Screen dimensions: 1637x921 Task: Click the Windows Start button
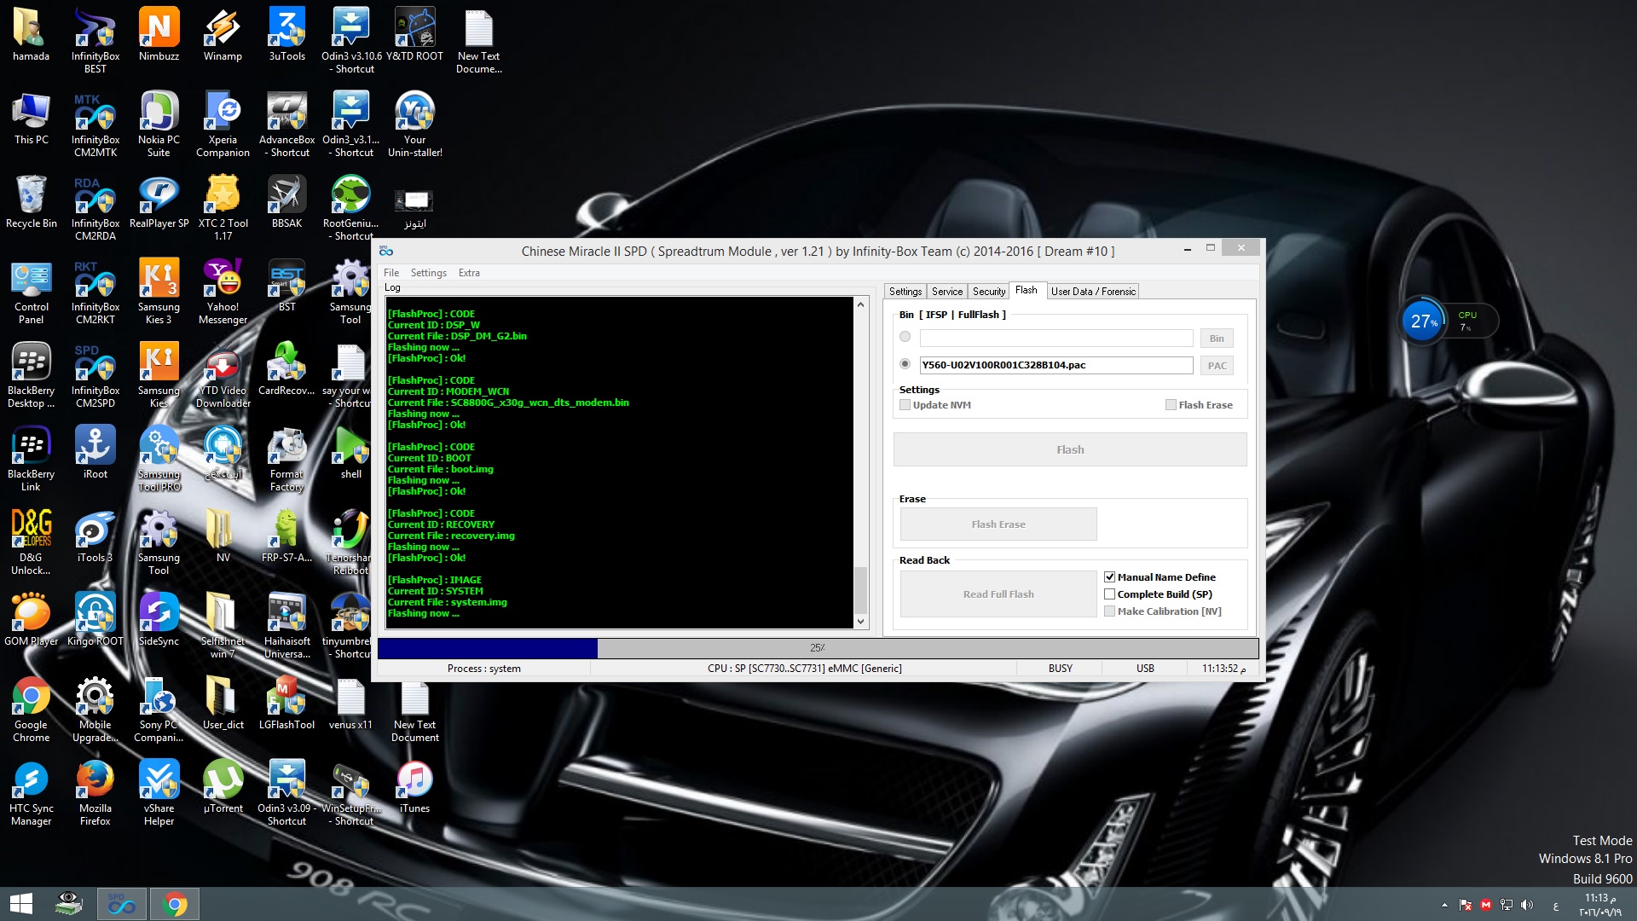tap(21, 904)
